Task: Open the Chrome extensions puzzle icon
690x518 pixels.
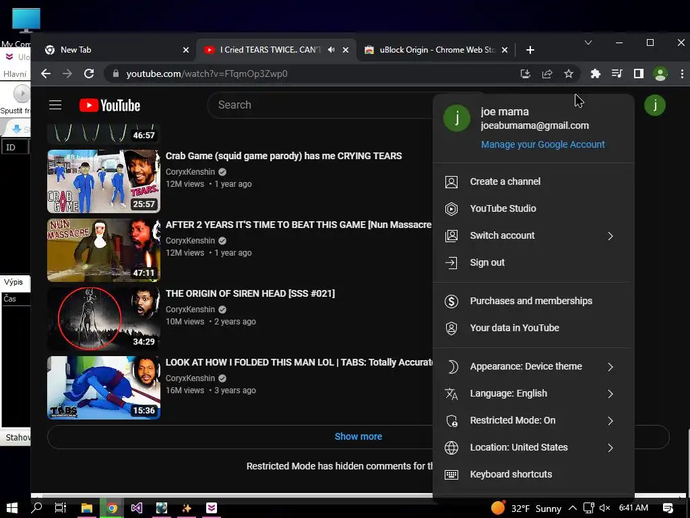Action: [596, 74]
